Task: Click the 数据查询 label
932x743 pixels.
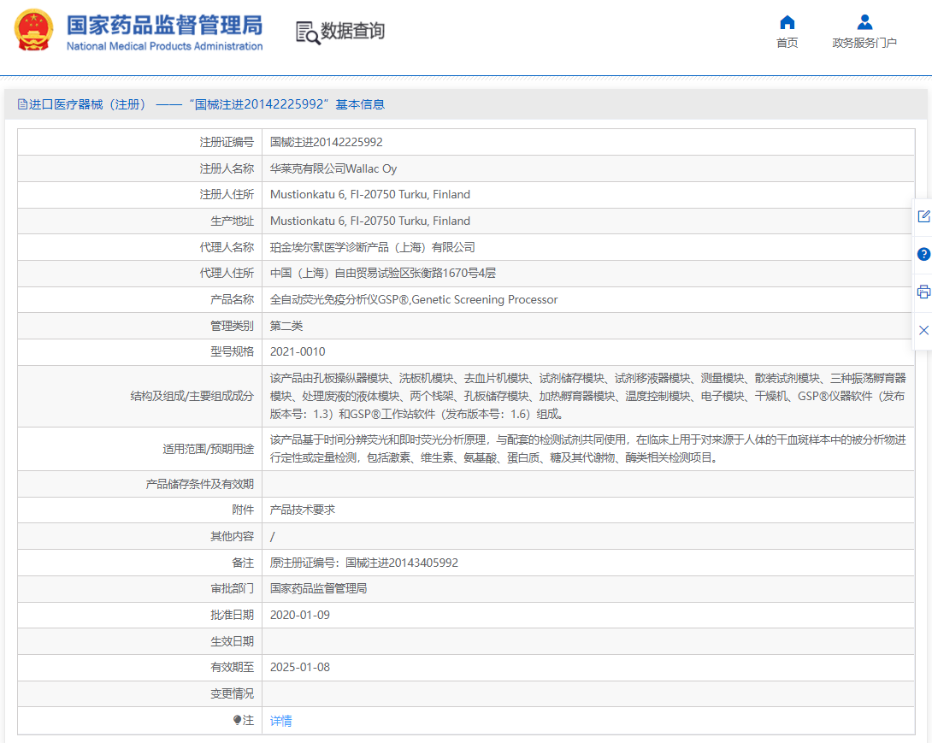Action: click(353, 30)
